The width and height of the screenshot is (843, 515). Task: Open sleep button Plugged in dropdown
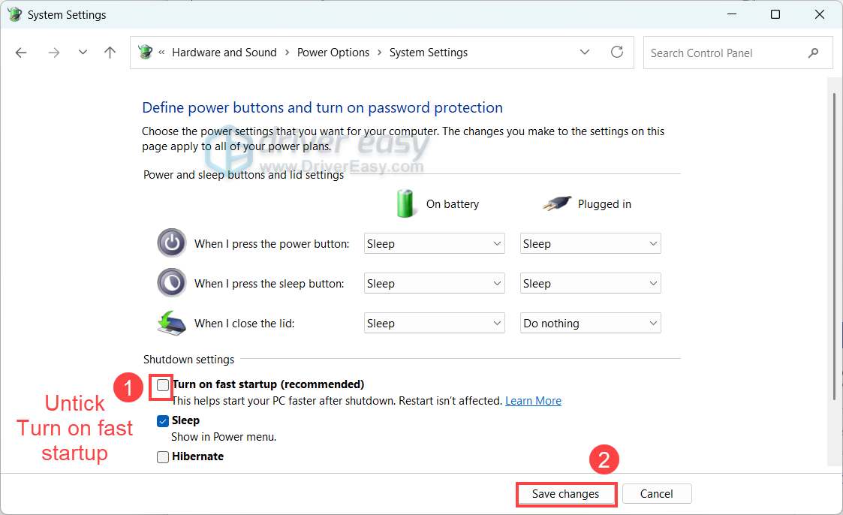click(590, 283)
